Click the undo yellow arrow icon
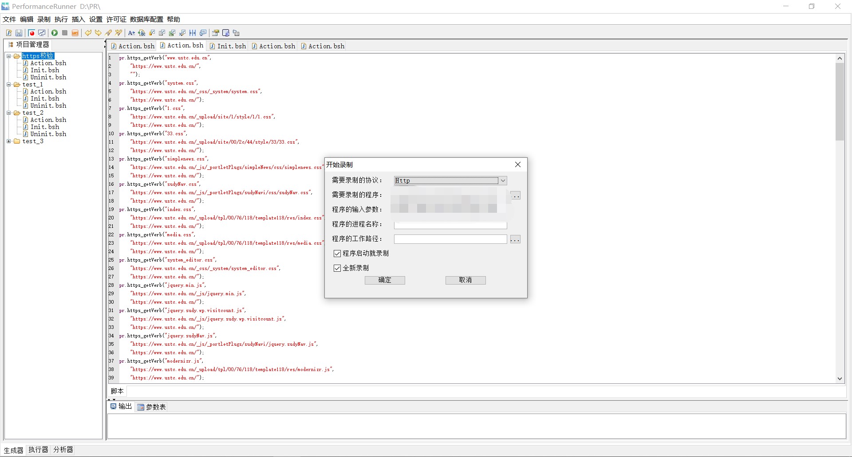The width and height of the screenshot is (852, 457). coord(88,33)
